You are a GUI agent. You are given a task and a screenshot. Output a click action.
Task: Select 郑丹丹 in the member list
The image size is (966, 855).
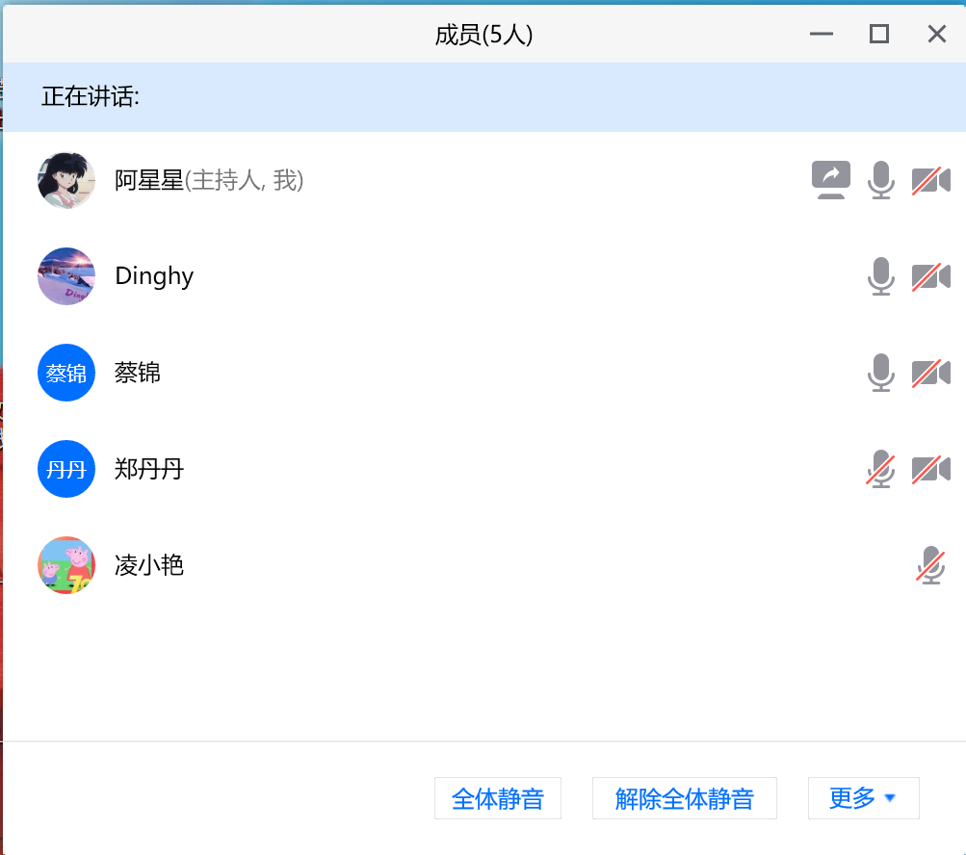click(x=148, y=469)
